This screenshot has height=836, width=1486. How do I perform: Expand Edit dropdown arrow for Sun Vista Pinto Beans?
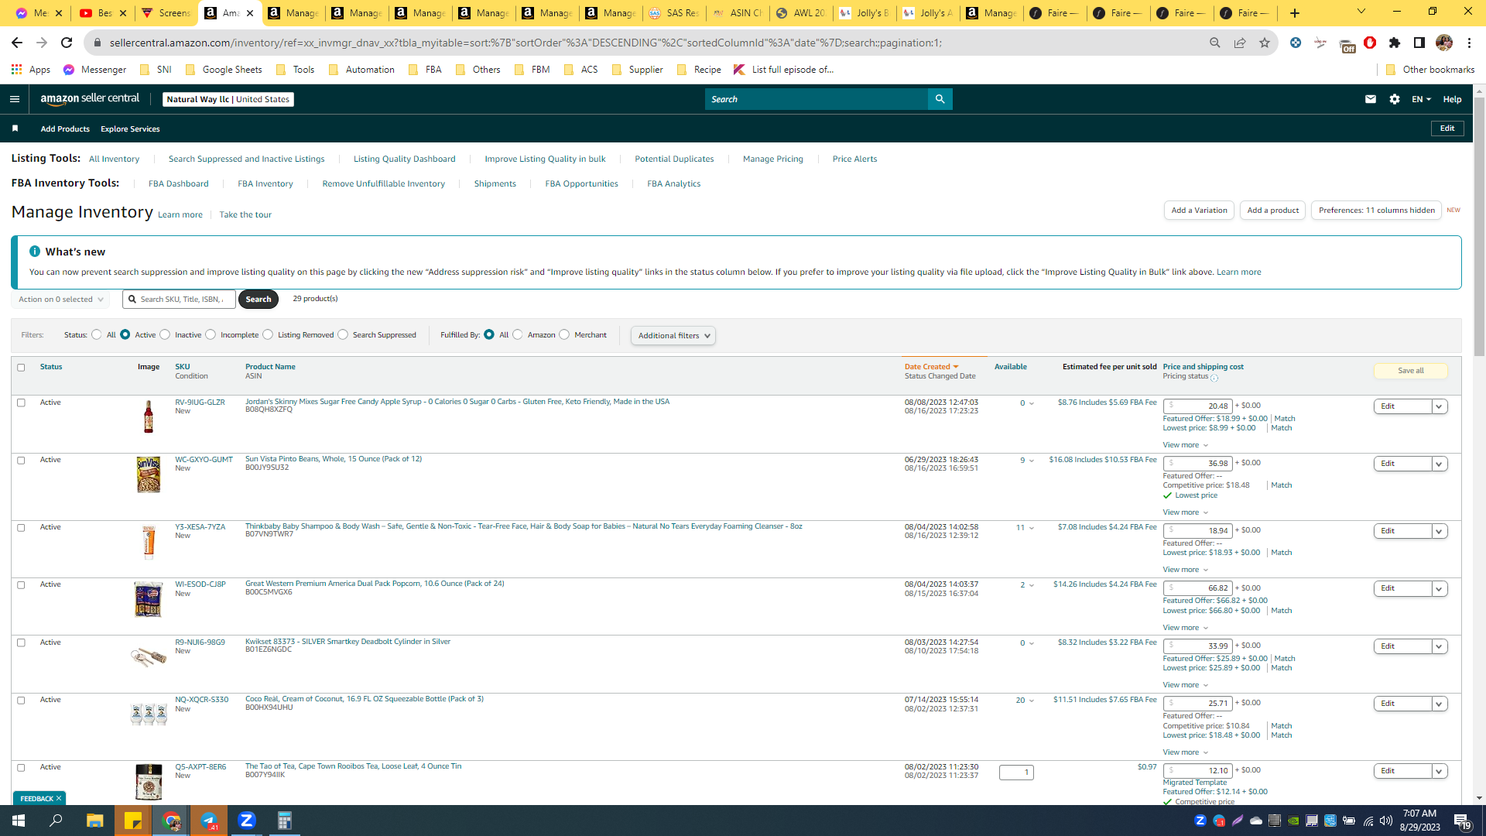(x=1440, y=464)
